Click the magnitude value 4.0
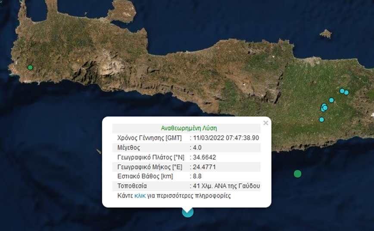The height and width of the screenshot is (231, 374). [x=198, y=147]
